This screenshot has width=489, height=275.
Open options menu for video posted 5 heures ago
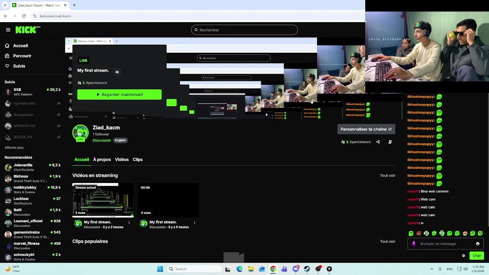click(194, 222)
